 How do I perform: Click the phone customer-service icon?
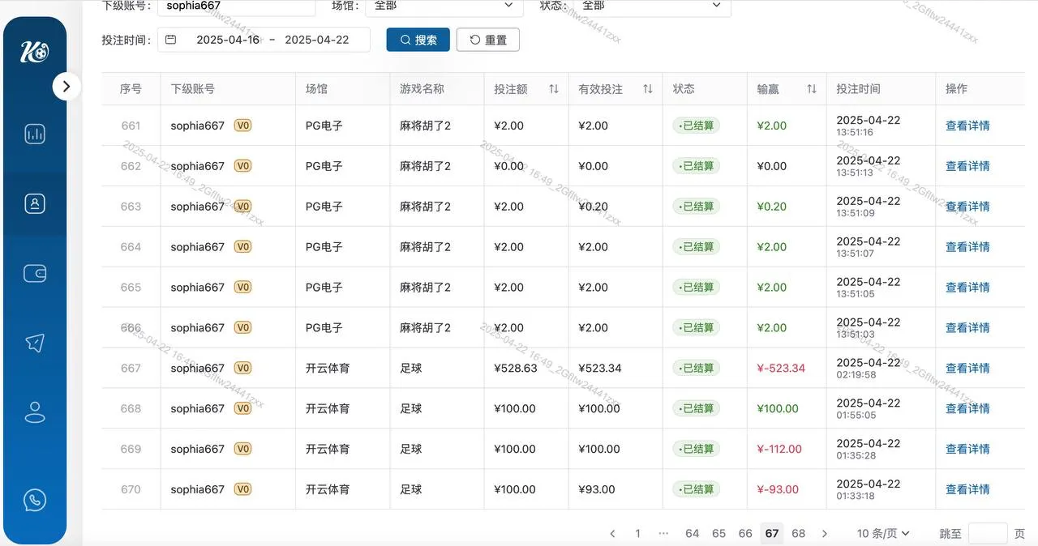point(34,499)
